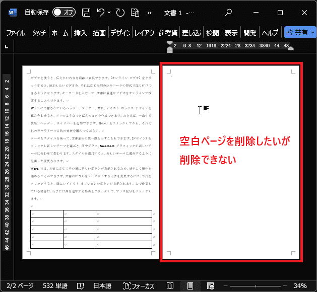Screen dimensions: 317x292
Task: Click the 532 単語 word count
Action: 55,285
